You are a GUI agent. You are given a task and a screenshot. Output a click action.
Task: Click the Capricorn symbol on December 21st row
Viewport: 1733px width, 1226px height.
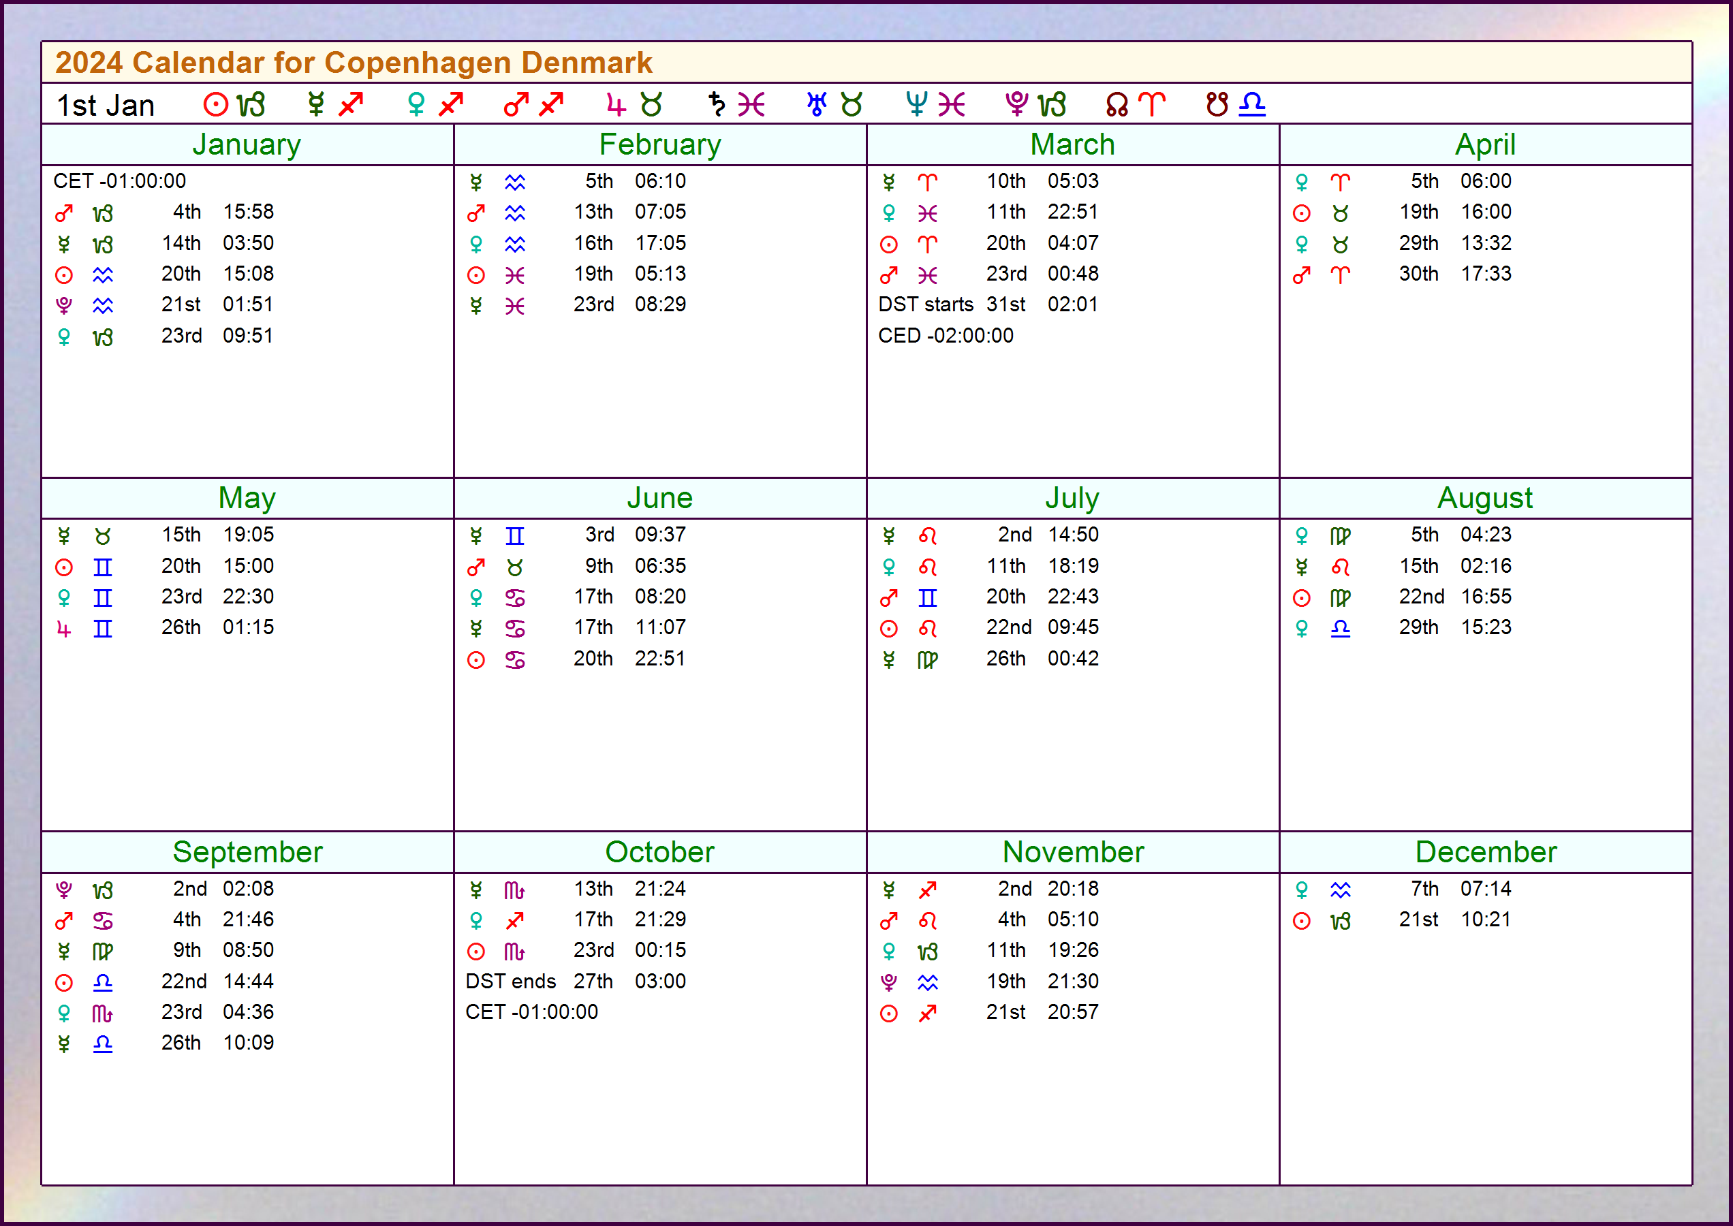(x=1341, y=921)
